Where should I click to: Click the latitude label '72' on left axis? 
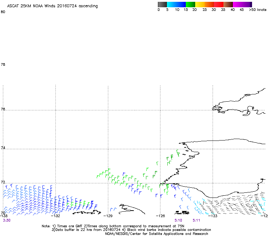point(3,182)
